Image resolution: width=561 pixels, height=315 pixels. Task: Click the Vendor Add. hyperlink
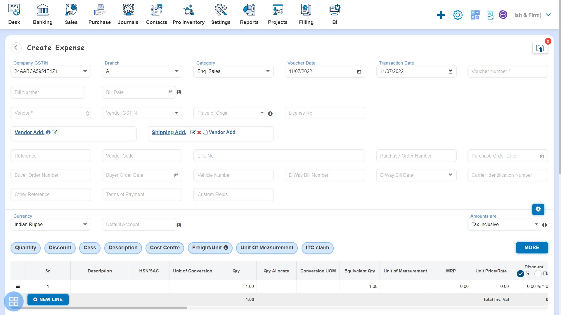click(x=29, y=132)
